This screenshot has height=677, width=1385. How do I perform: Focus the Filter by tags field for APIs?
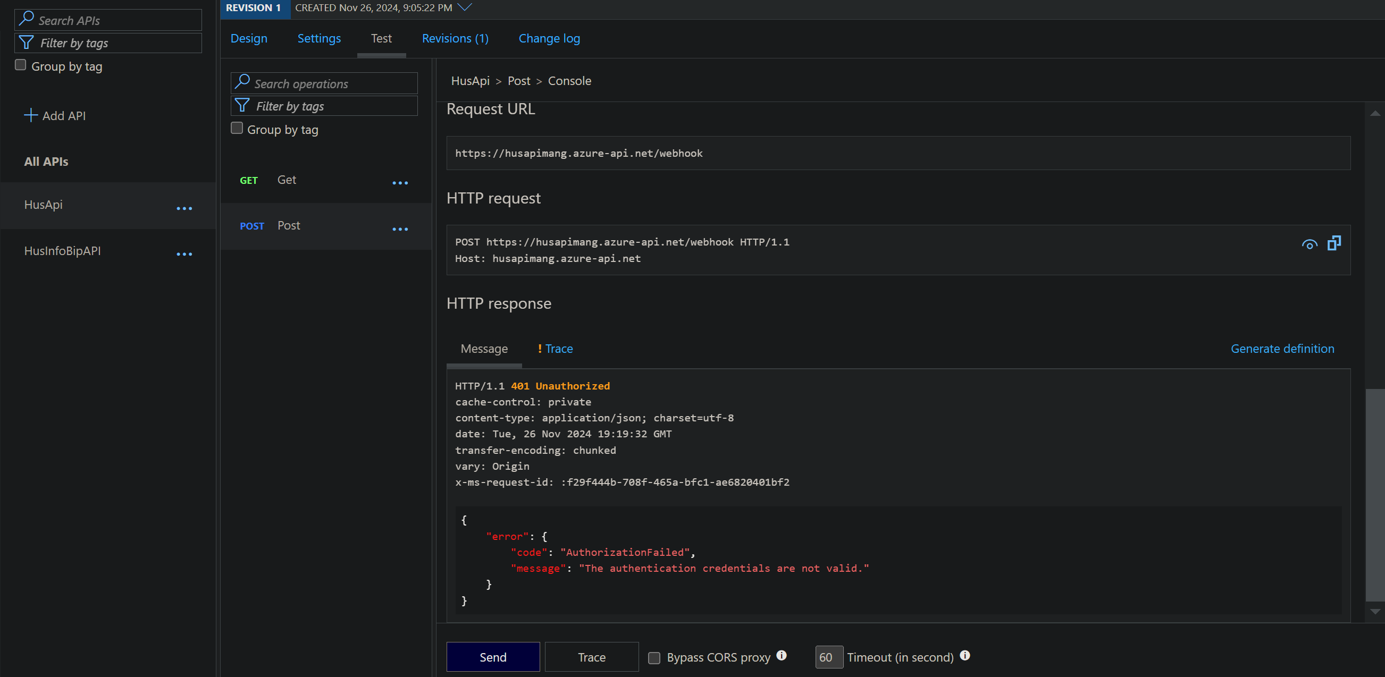108,43
